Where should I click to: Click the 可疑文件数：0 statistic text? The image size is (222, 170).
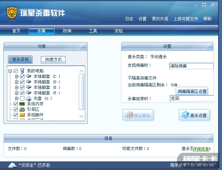pyautogui.click(x=135, y=149)
